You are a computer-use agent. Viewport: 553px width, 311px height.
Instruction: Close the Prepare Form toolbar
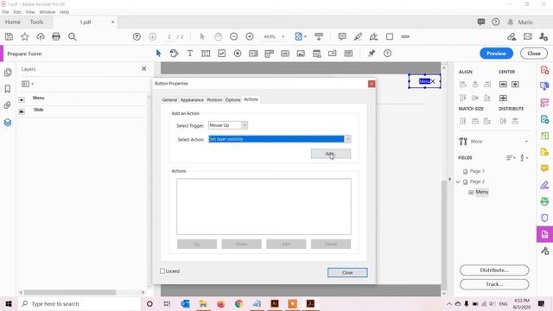(534, 54)
